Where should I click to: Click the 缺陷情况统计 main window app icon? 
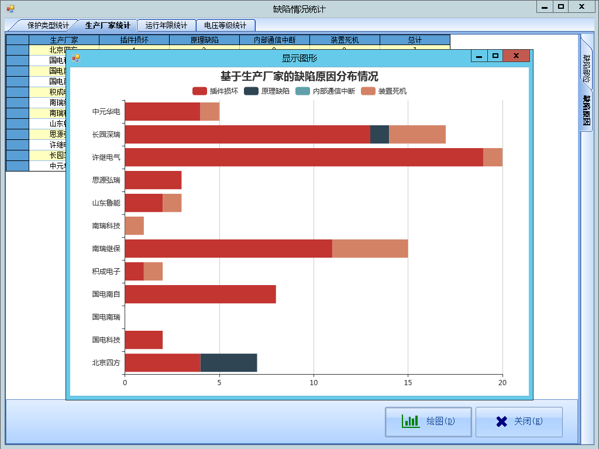pyautogui.click(x=11, y=8)
